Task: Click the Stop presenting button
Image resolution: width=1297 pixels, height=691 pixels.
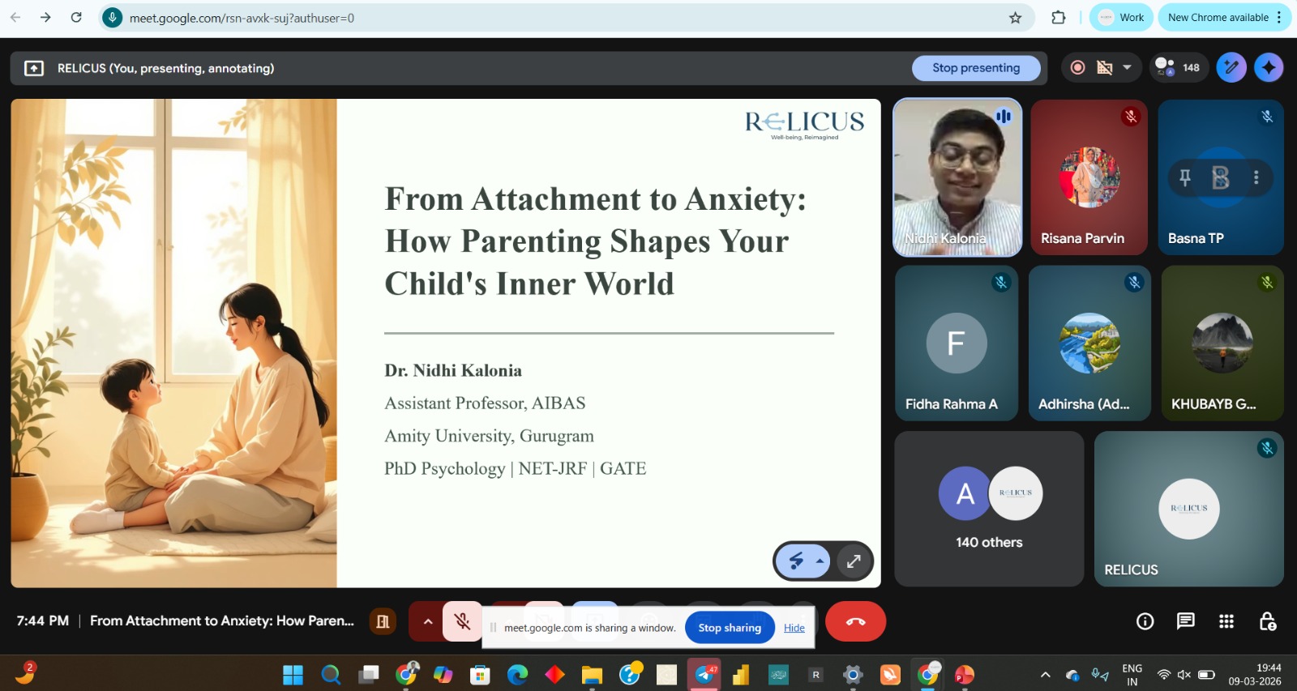Action: pyautogui.click(x=975, y=68)
